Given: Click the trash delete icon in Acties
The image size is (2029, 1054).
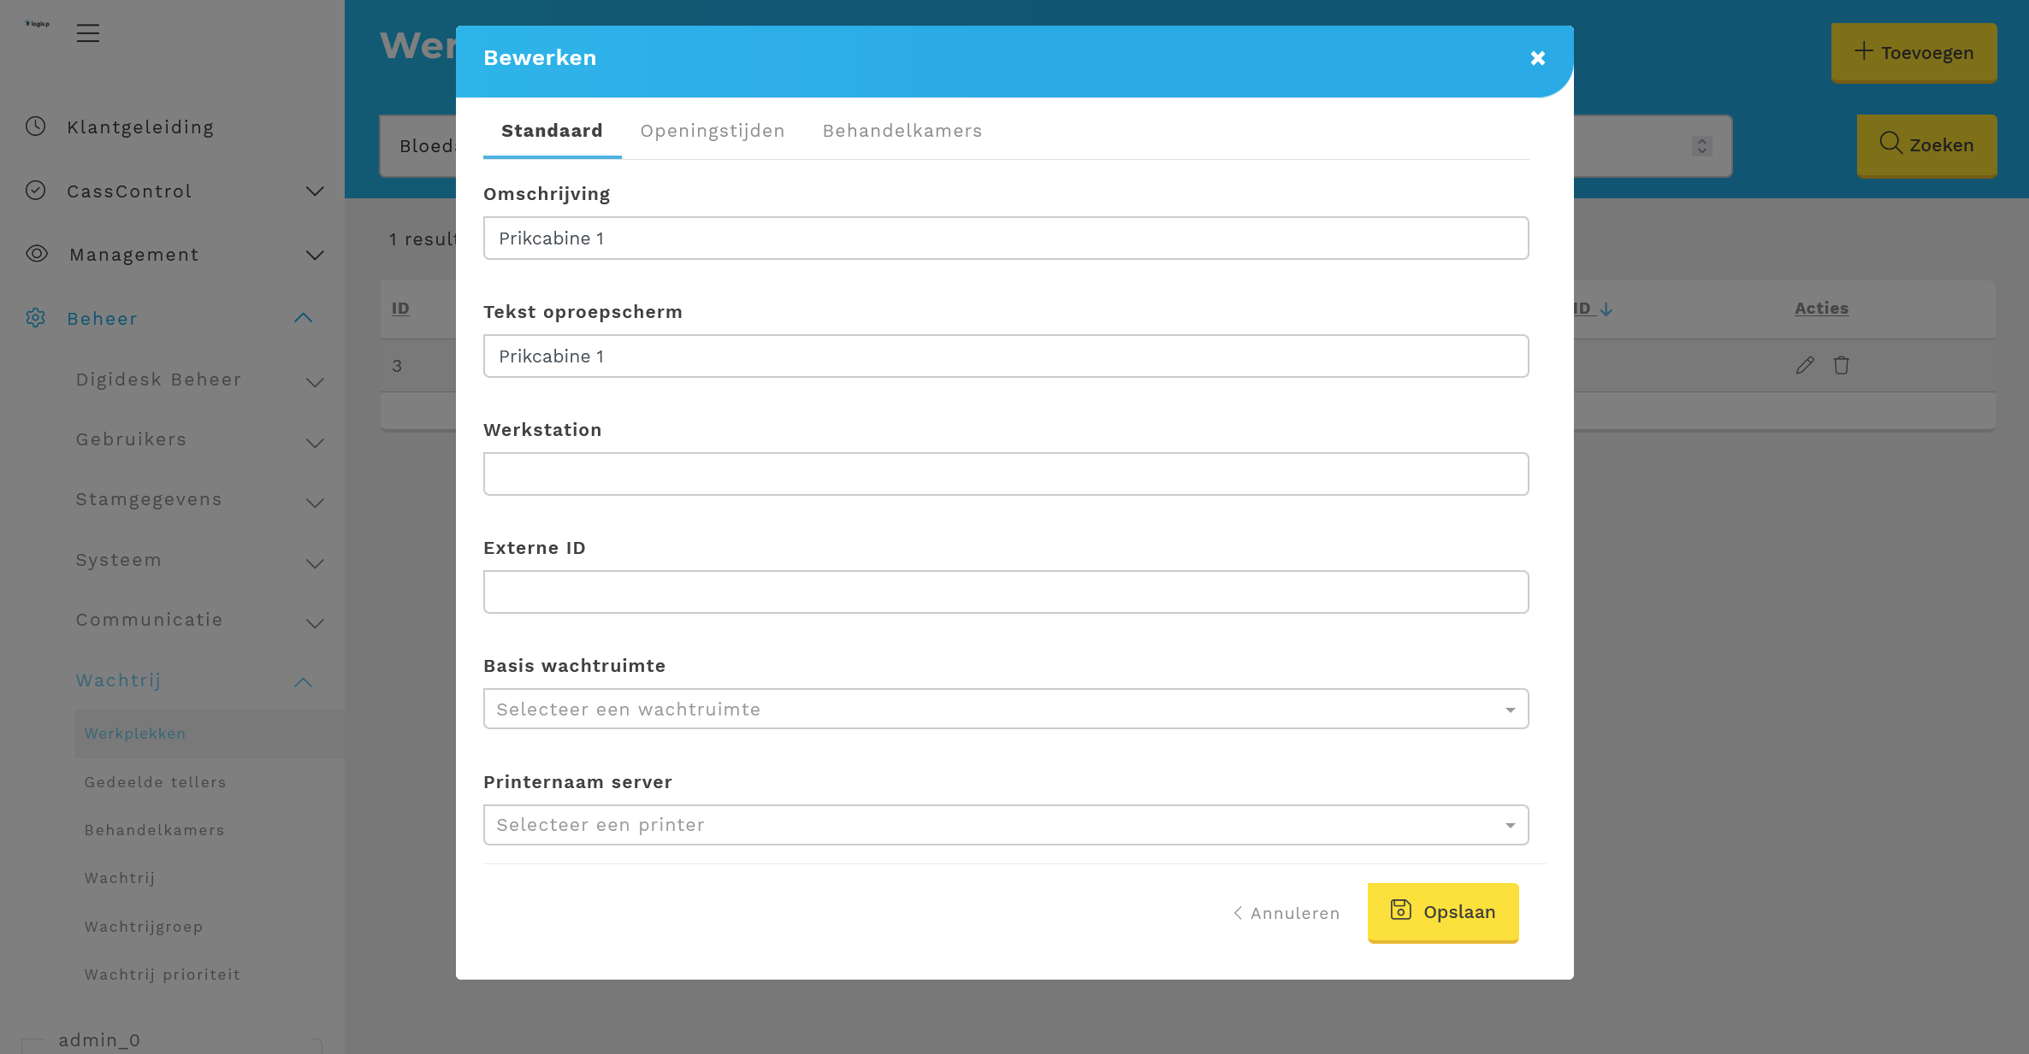Looking at the screenshot, I should click(x=1842, y=365).
